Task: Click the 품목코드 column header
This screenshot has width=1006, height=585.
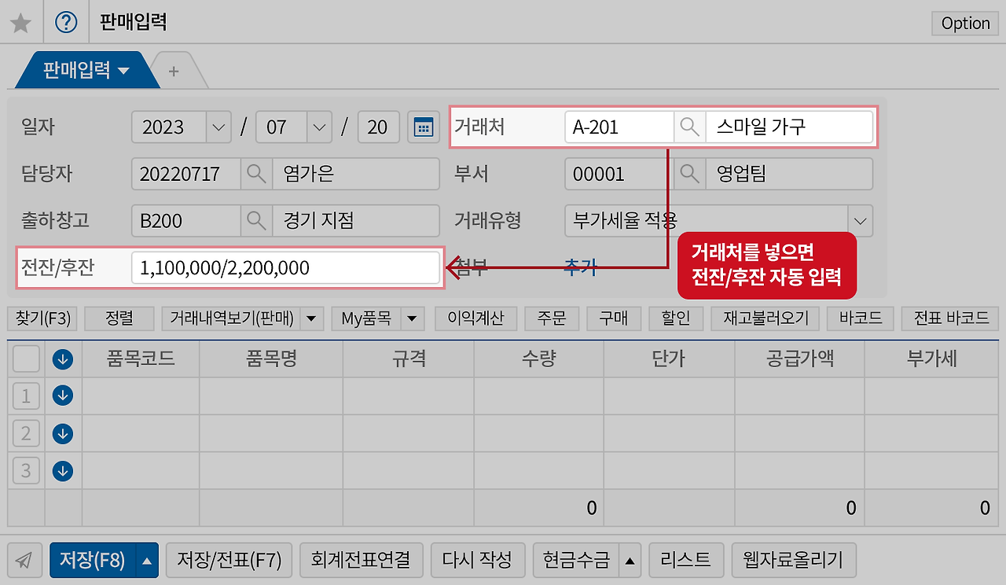Action: (x=141, y=359)
